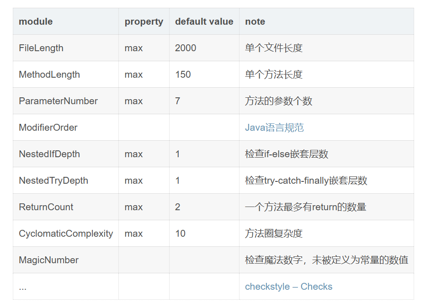
Task: Select "max" in the MethodLength row
Action: click(133, 74)
